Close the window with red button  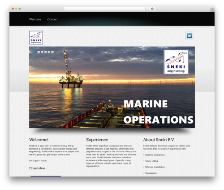click(13, 9)
